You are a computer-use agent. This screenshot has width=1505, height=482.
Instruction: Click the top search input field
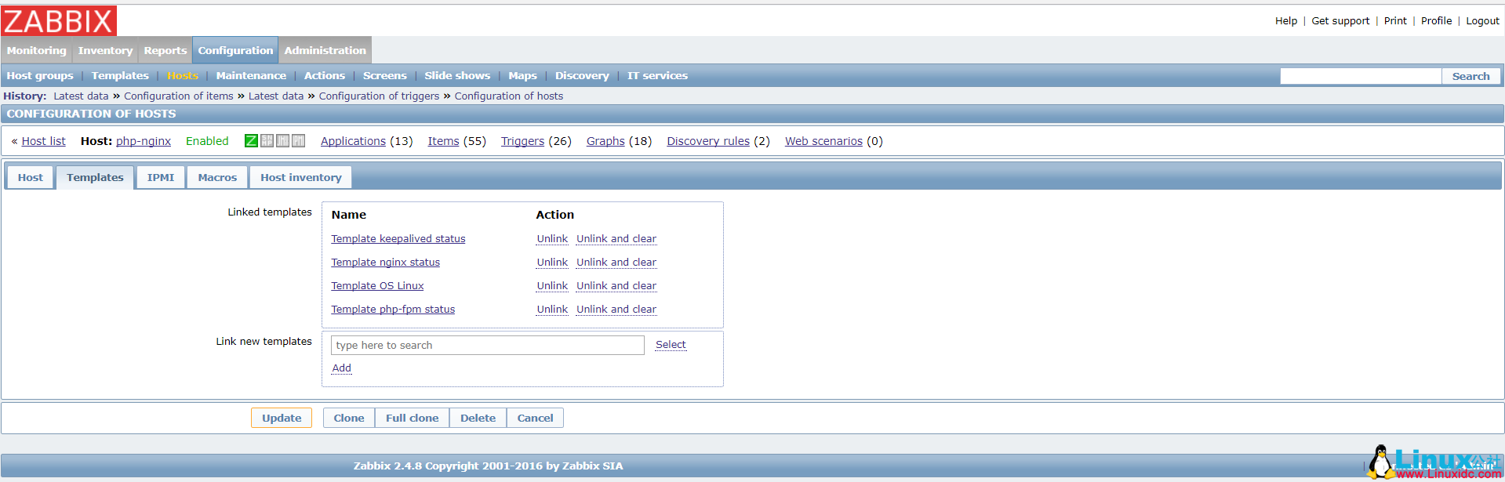click(1361, 76)
